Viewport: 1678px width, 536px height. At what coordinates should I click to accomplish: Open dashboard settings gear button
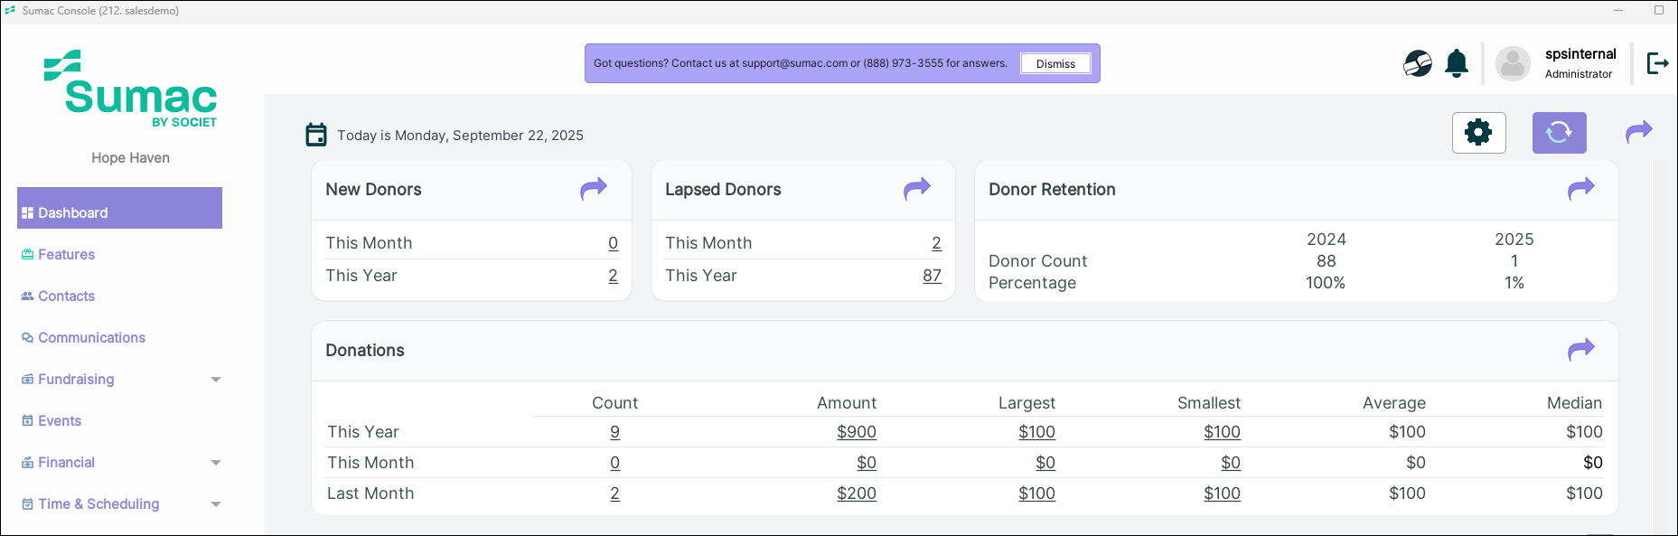pyautogui.click(x=1478, y=133)
